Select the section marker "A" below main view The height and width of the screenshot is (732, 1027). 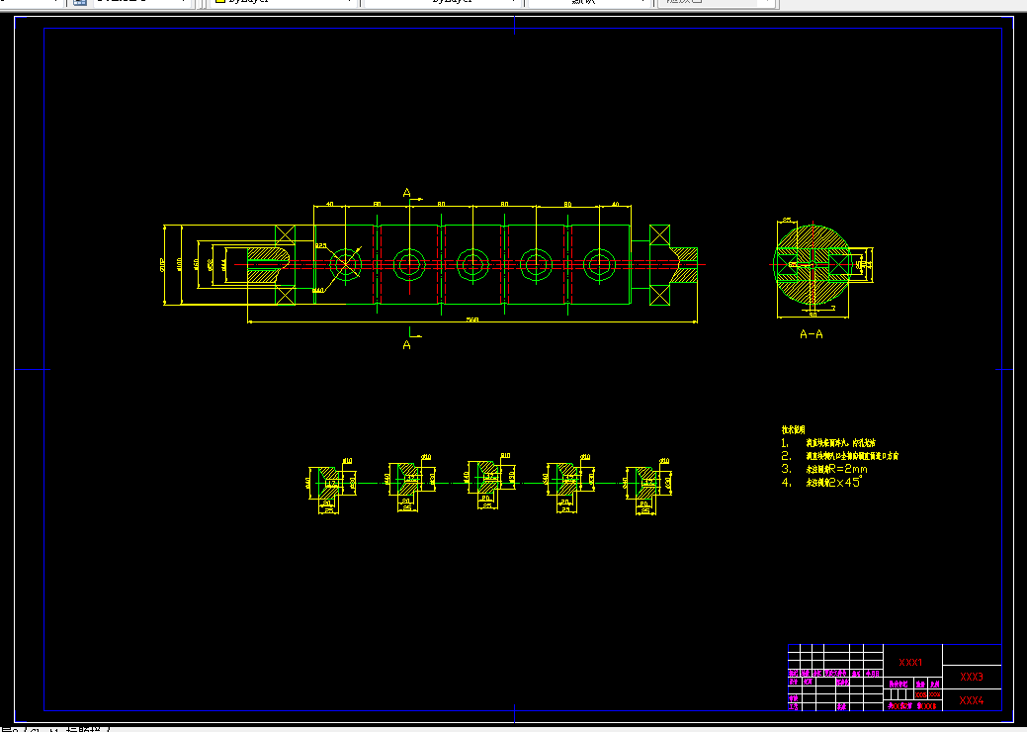click(x=406, y=344)
